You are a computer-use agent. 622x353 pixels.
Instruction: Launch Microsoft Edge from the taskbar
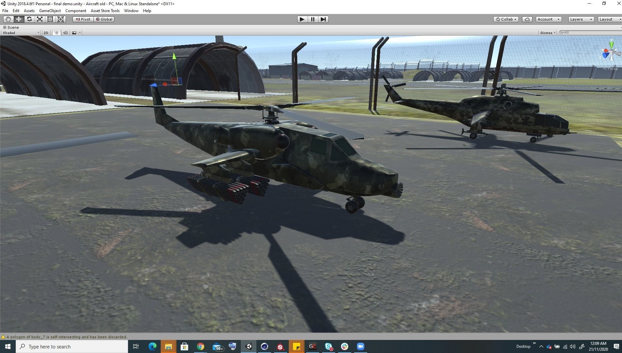point(153,346)
